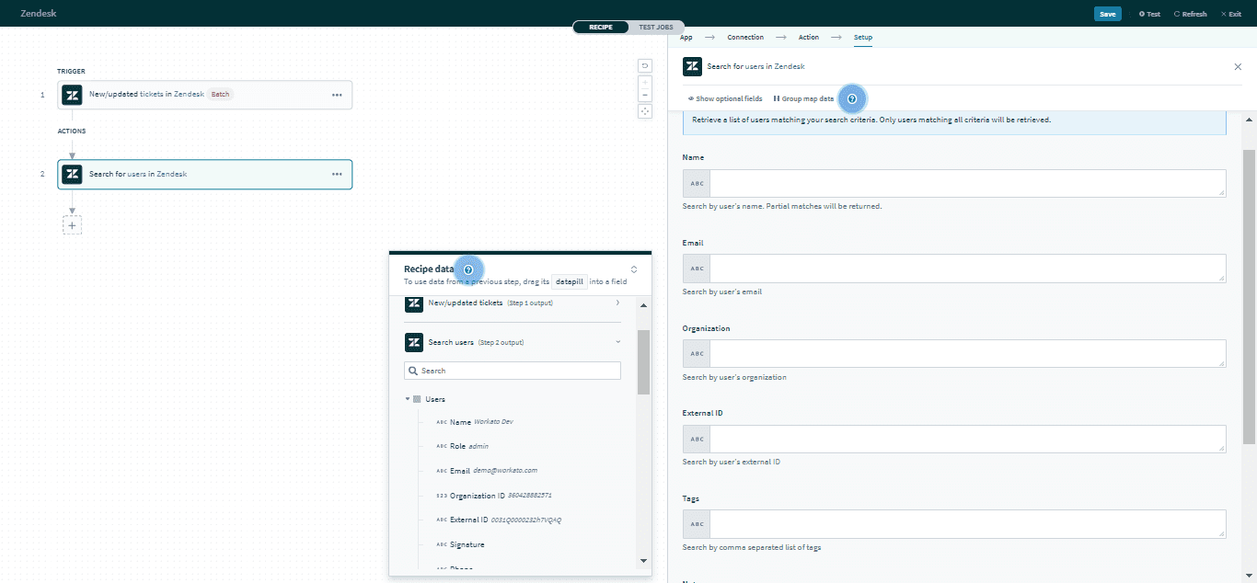Click the Zendesk icon in the setup panel header
The width and height of the screenshot is (1257, 583).
pos(691,66)
